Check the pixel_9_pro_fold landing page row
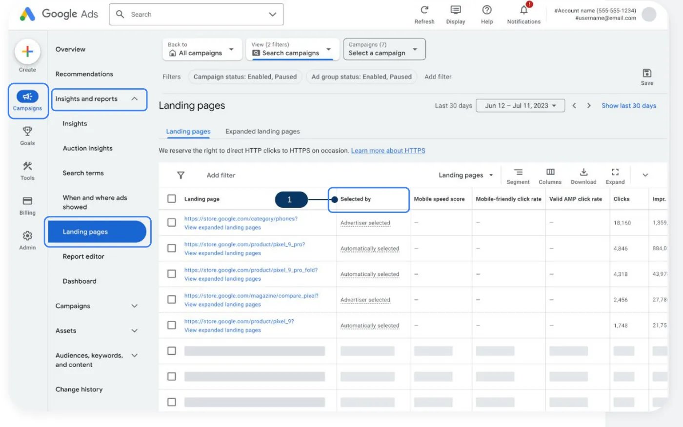 click(172, 274)
